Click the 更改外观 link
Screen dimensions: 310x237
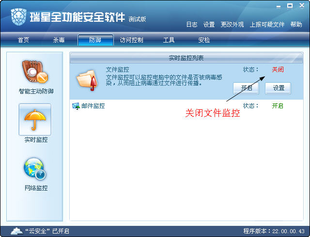[x=232, y=25]
